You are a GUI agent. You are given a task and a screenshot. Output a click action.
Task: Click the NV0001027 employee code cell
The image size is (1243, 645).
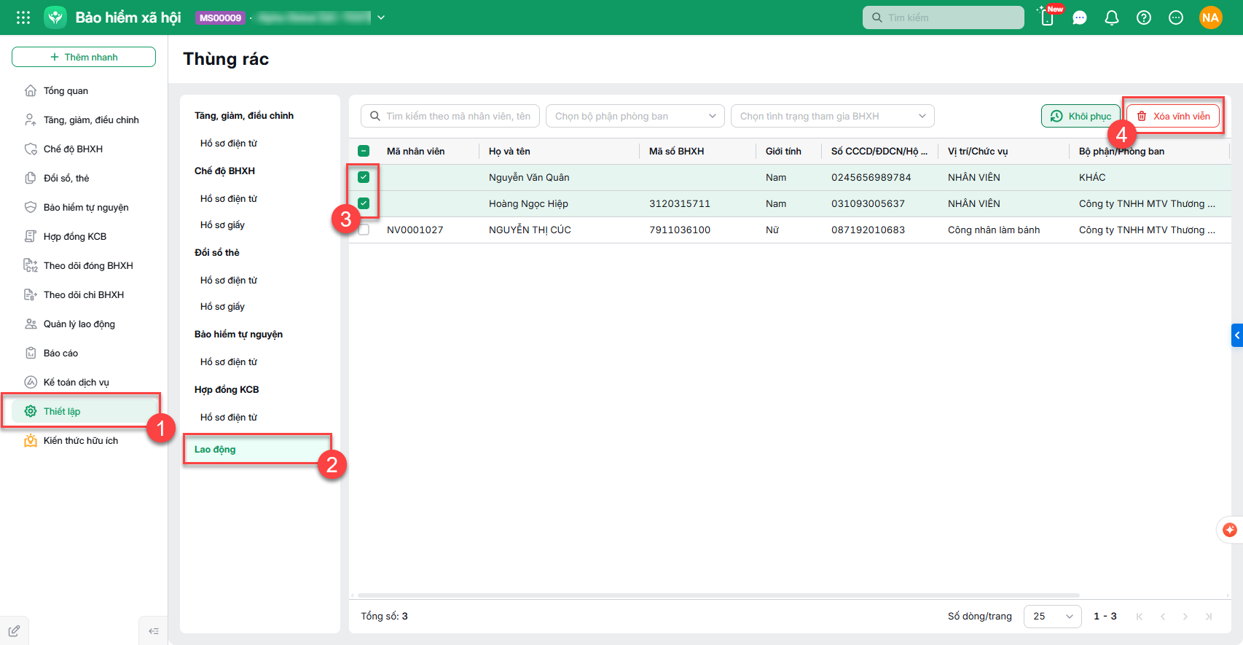(x=415, y=230)
